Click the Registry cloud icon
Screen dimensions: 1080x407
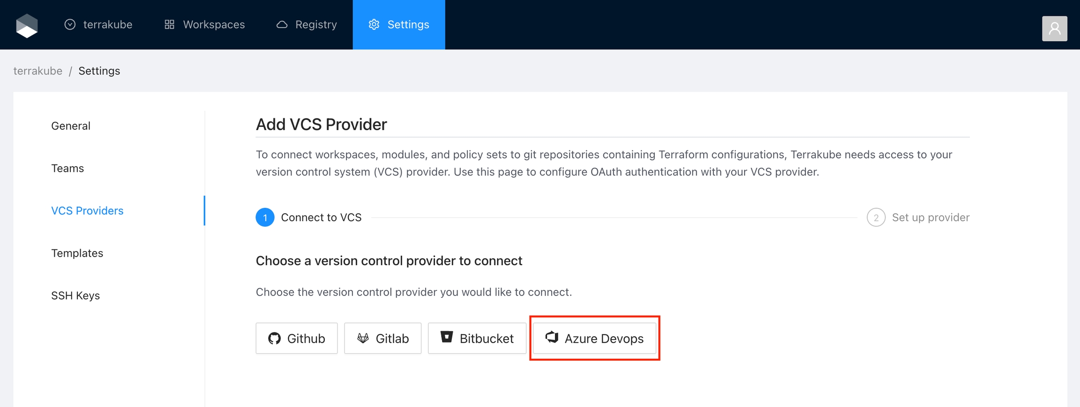282,24
